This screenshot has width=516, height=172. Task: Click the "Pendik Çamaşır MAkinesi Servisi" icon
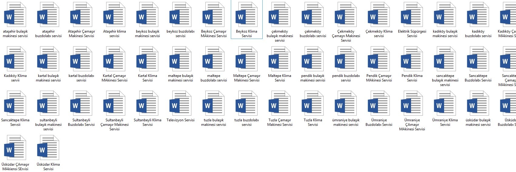pyautogui.click(x=379, y=59)
